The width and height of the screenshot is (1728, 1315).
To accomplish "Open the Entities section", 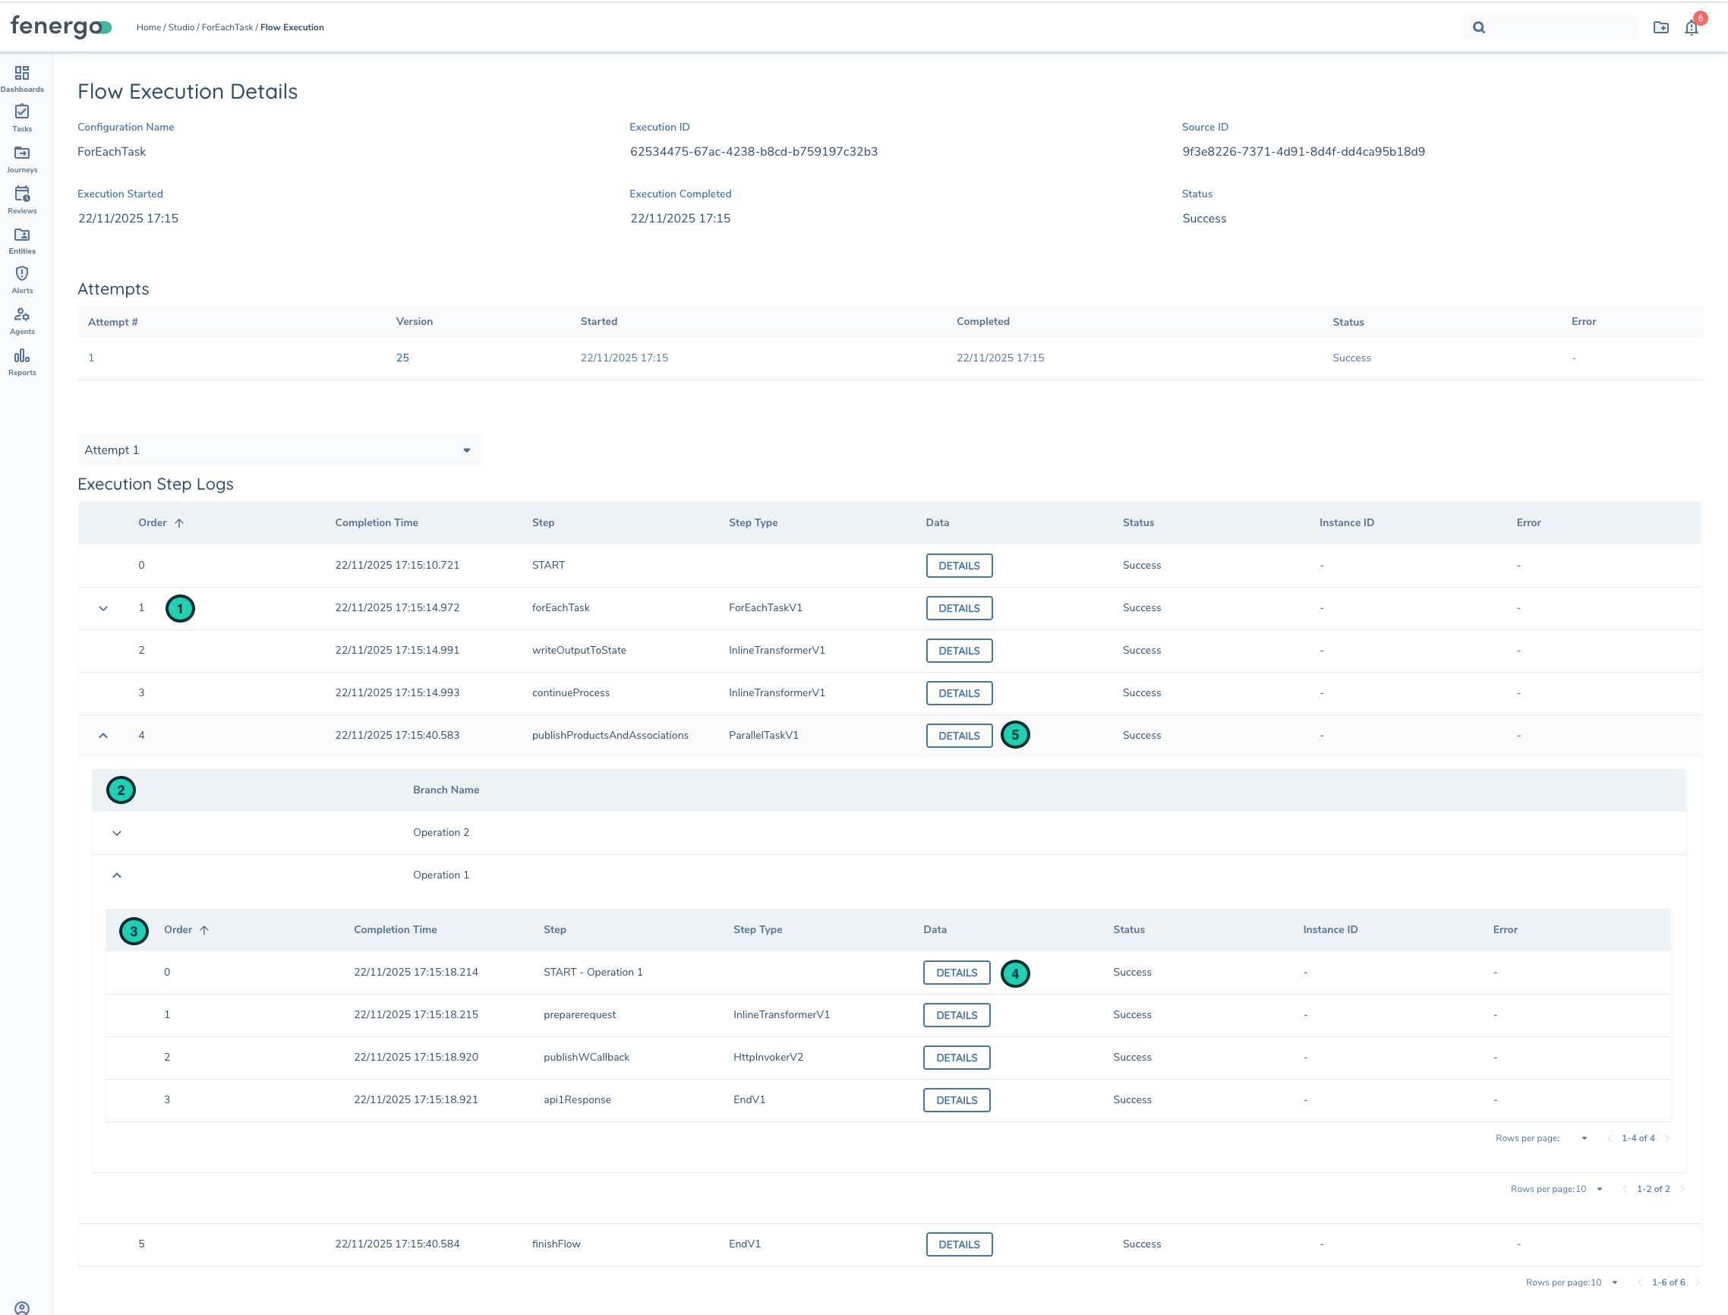I will pyautogui.click(x=22, y=239).
